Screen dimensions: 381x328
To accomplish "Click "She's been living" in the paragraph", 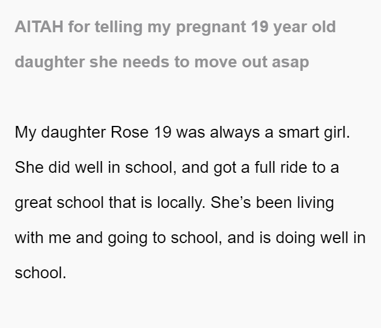I will coord(272,203).
